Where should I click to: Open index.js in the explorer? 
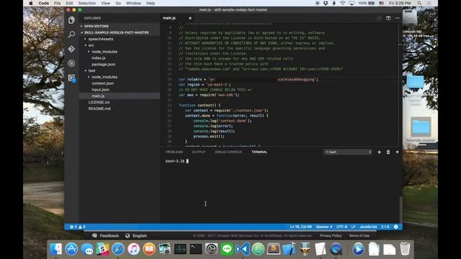[x=99, y=58]
